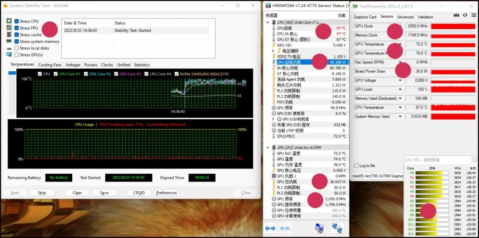479x238 pixels.
Task: Click the CPU chip icon beside Stress CPU
Action: [x=9, y=21]
